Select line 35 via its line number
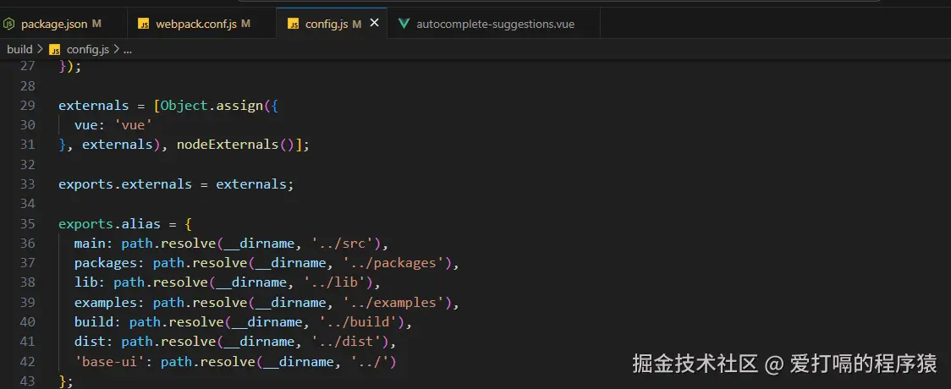Viewport: 951px width, 389px height. [27, 224]
